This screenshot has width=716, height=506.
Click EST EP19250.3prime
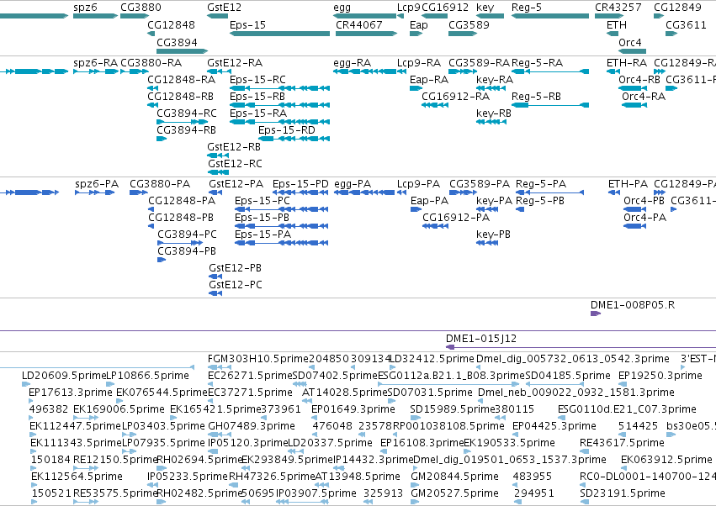coord(622,384)
